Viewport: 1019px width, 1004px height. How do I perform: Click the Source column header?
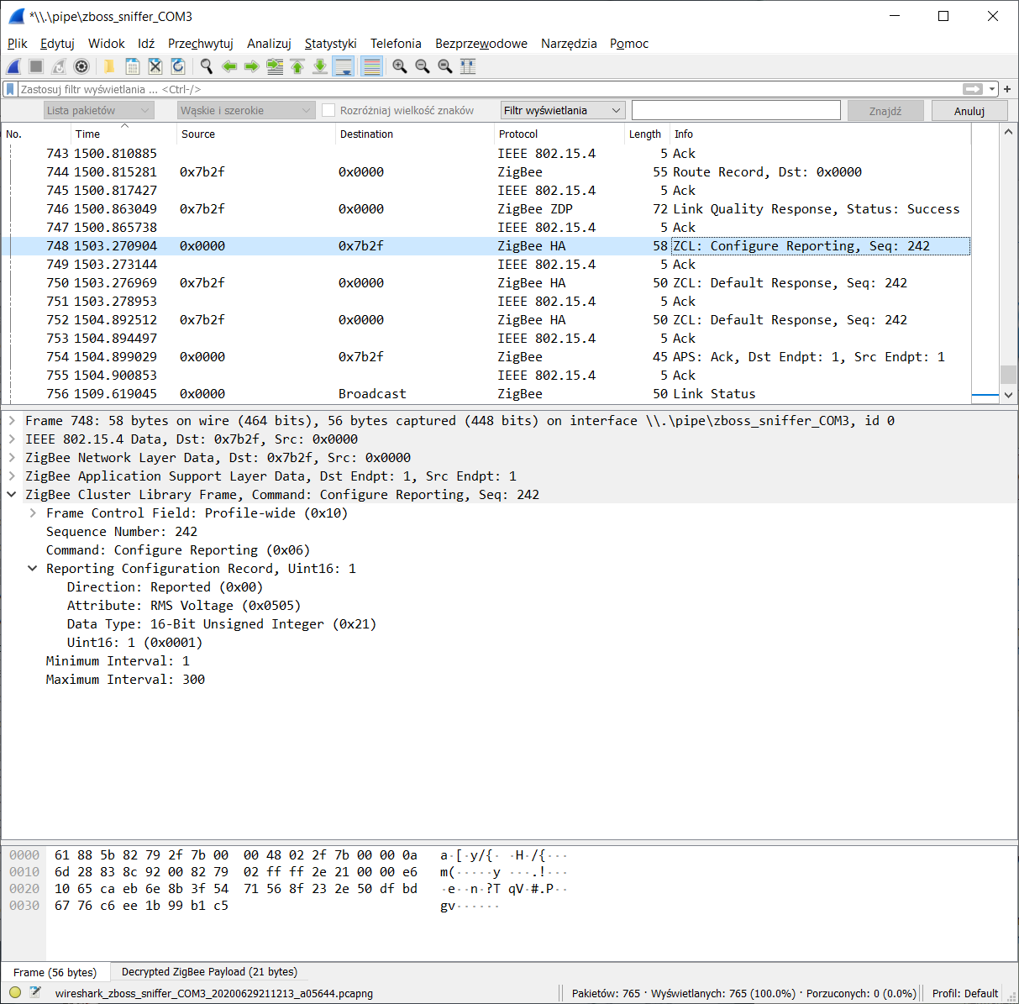point(256,134)
